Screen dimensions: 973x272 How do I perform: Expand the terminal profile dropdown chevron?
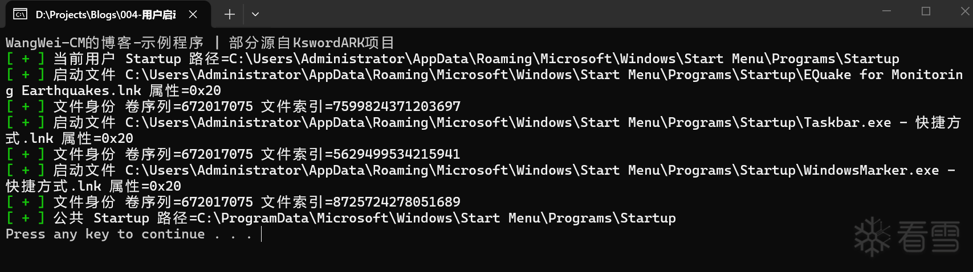[x=255, y=14]
